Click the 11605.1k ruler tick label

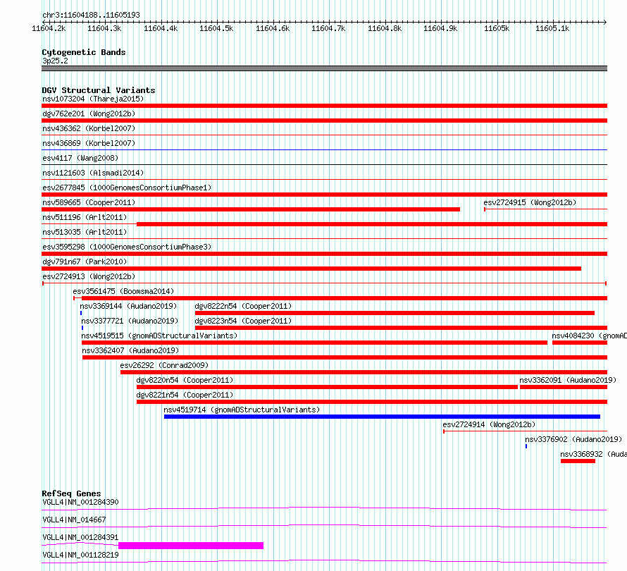pyautogui.click(x=552, y=28)
